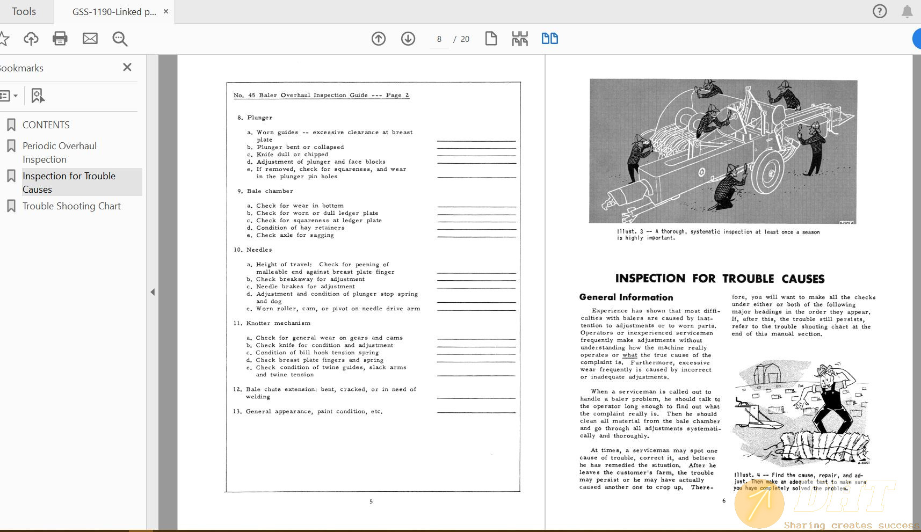This screenshot has width=921, height=532.
Task: Go to previous page arrow
Action: tap(379, 39)
